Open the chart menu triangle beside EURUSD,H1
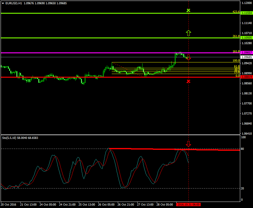253x208 pixels. 3,3
